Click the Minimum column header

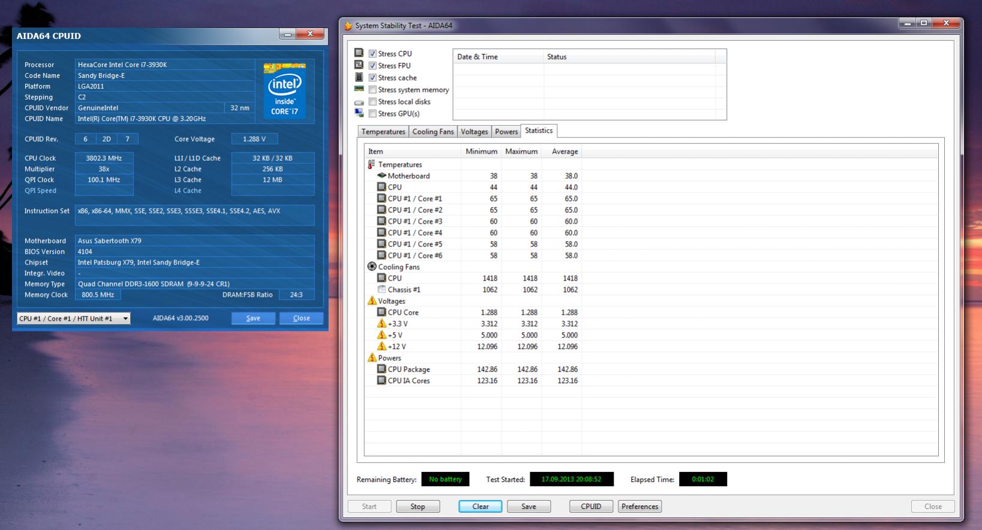(x=481, y=152)
